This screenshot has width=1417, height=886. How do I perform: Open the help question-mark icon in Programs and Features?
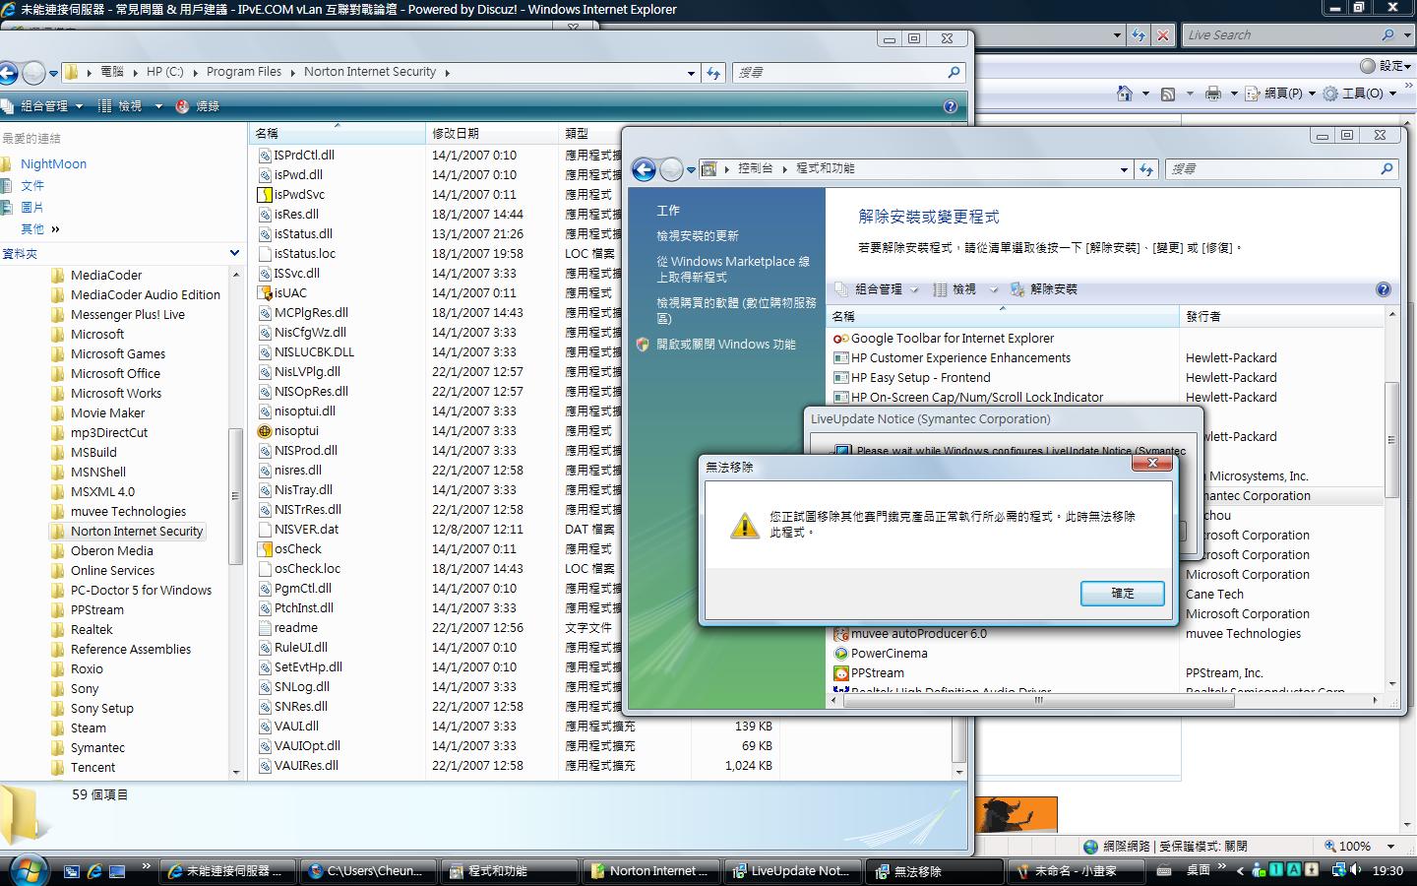point(1384,289)
